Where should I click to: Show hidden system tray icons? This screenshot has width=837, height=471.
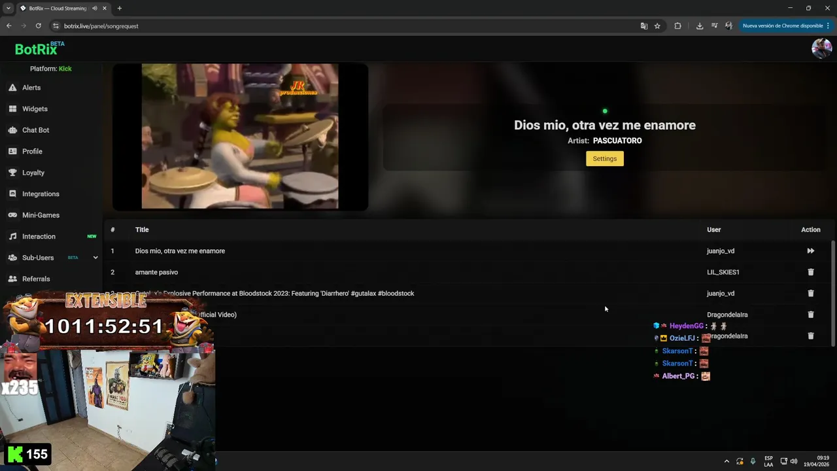(726, 461)
